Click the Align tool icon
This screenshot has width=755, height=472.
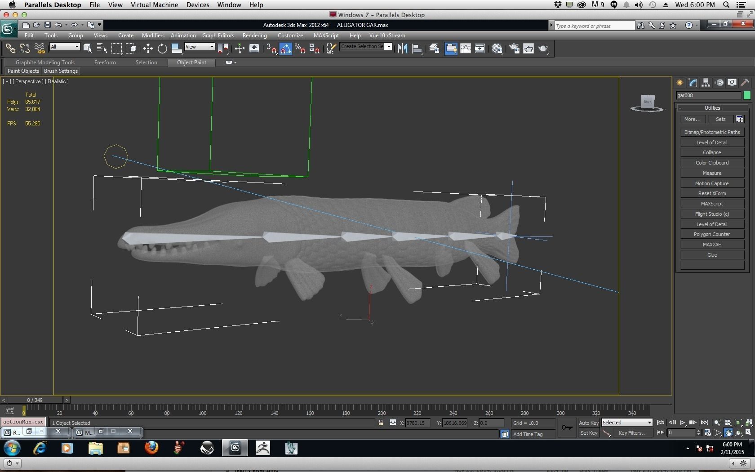(417, 48)
